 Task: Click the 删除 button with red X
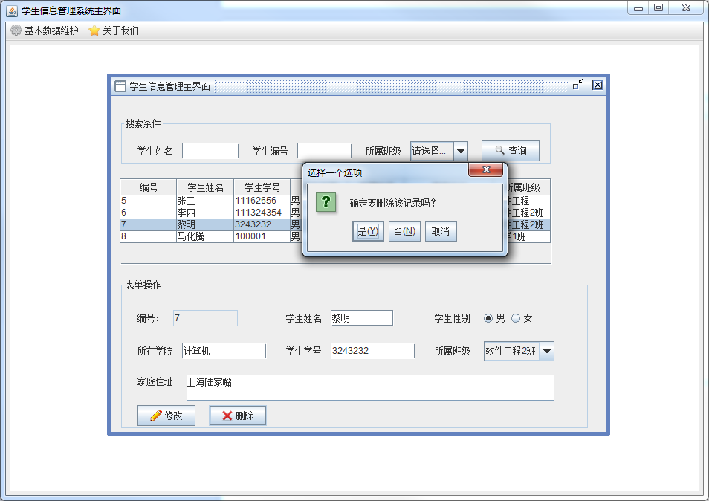[x=238, y=416]
